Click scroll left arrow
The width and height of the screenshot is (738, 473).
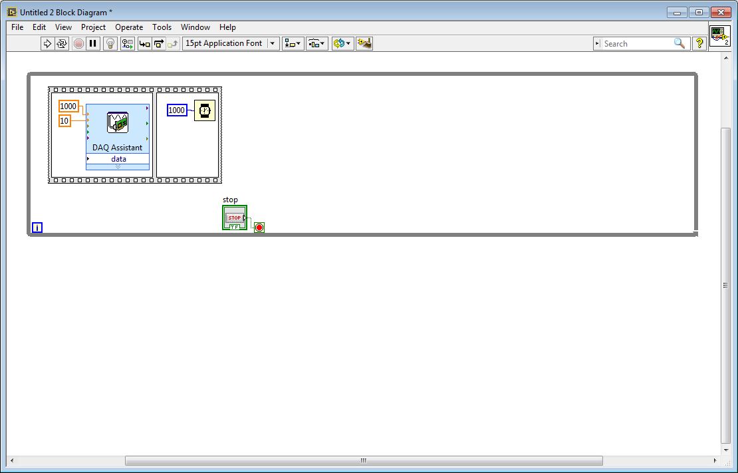(x=12, y=460)
